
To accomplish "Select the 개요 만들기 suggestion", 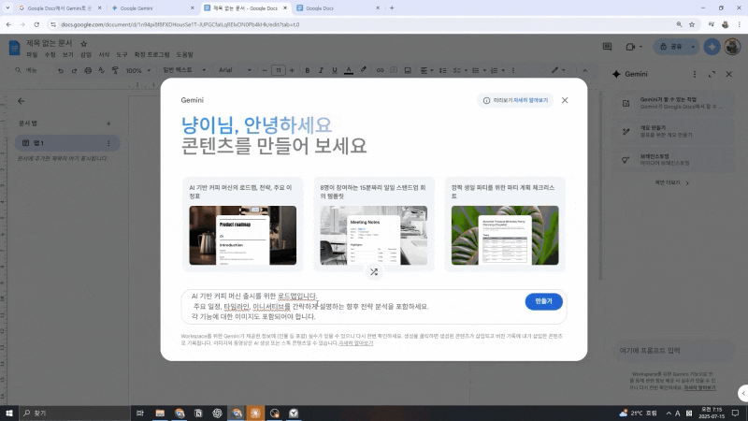I will pos(673,131).
